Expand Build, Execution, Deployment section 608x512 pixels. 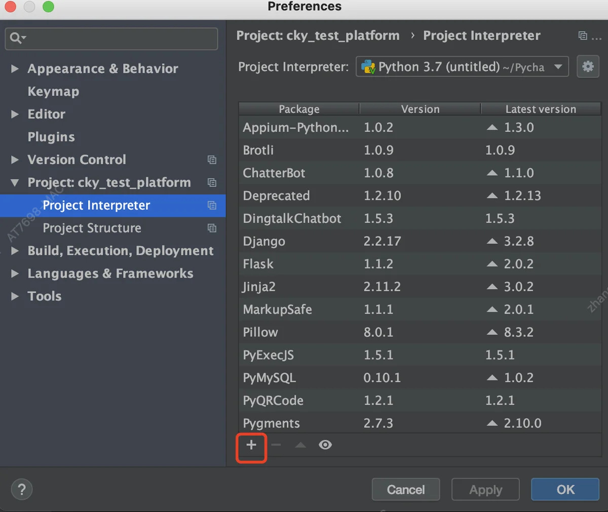tap(15, 251)
